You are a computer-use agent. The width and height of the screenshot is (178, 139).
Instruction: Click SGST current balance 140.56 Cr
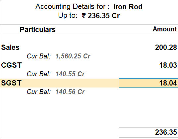point(70,92)
